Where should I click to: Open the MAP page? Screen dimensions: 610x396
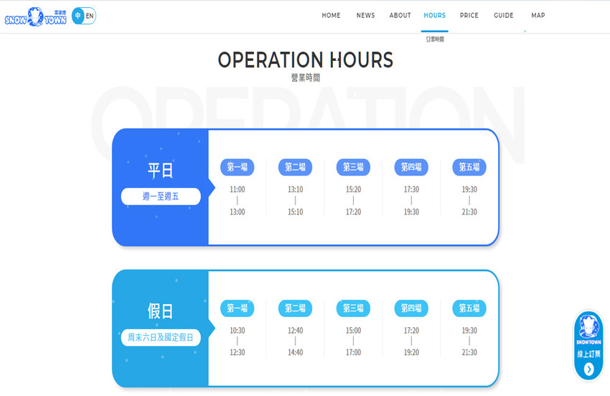[x=538, y=16]
